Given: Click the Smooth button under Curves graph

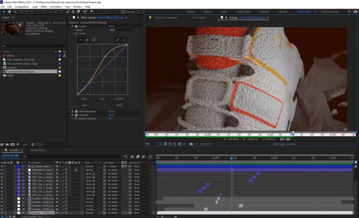Looking at the screenshot, I should [119, 99].
